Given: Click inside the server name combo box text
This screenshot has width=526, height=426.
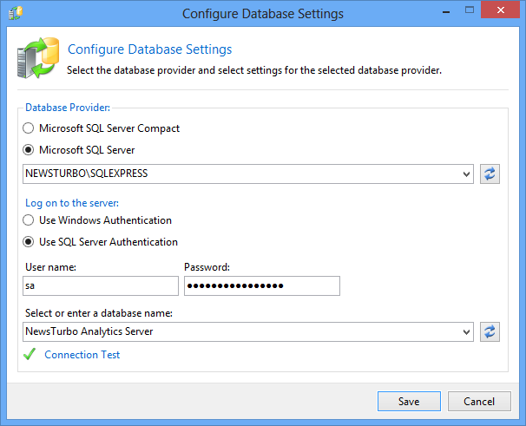Looking at the screenshot, I should pyautogui.click(x=234, y=174).
